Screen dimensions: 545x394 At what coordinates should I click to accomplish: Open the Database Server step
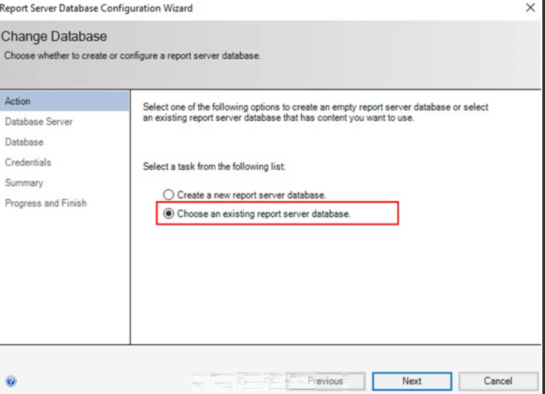[x=39, y=122]
